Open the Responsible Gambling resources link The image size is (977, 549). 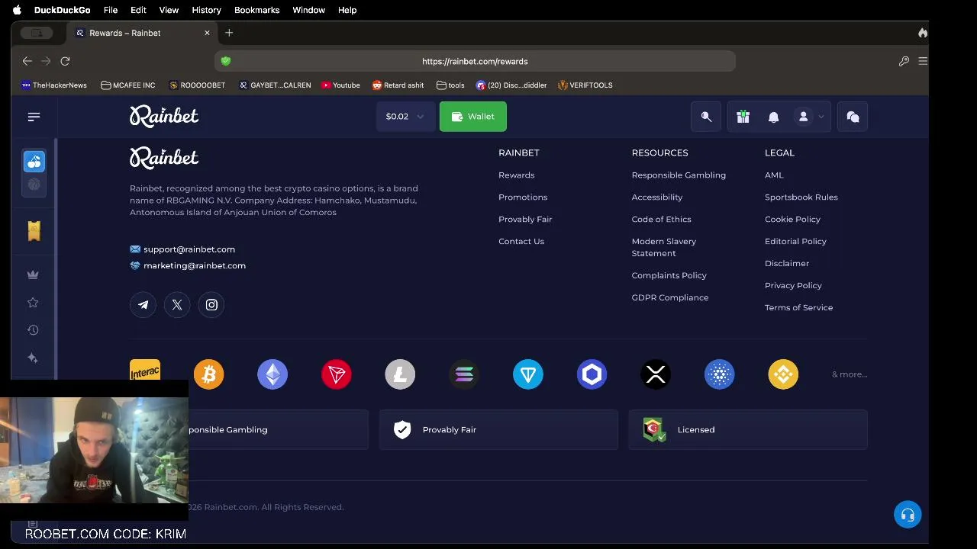coord(679,175)
